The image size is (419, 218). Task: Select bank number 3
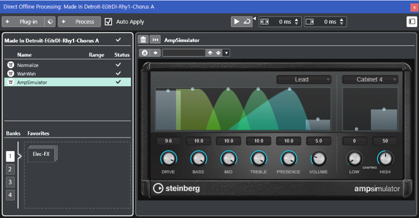pos(10,182)
